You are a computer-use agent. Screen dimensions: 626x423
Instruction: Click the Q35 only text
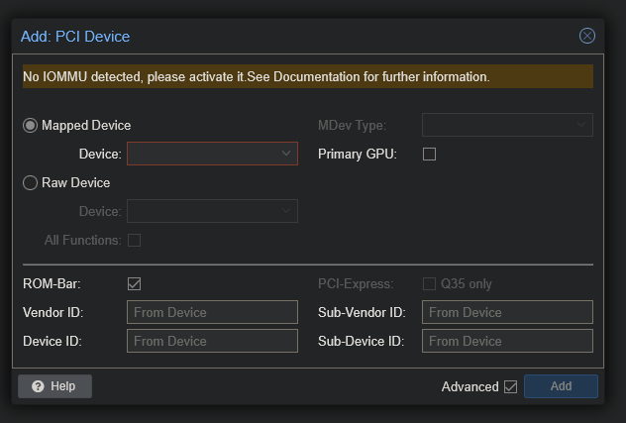tap(467, 284)
